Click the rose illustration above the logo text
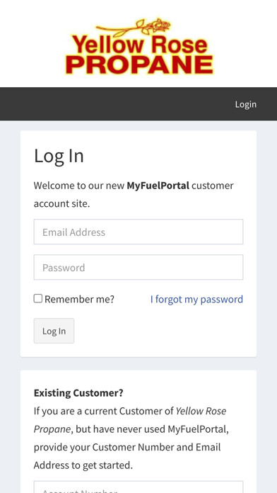 (134, 27)
